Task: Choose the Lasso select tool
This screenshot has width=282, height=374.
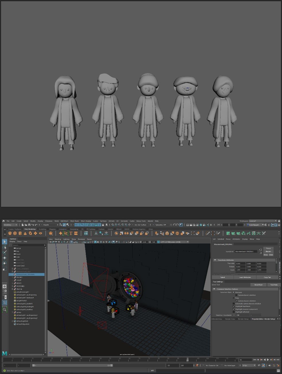Action: point(5,247)
